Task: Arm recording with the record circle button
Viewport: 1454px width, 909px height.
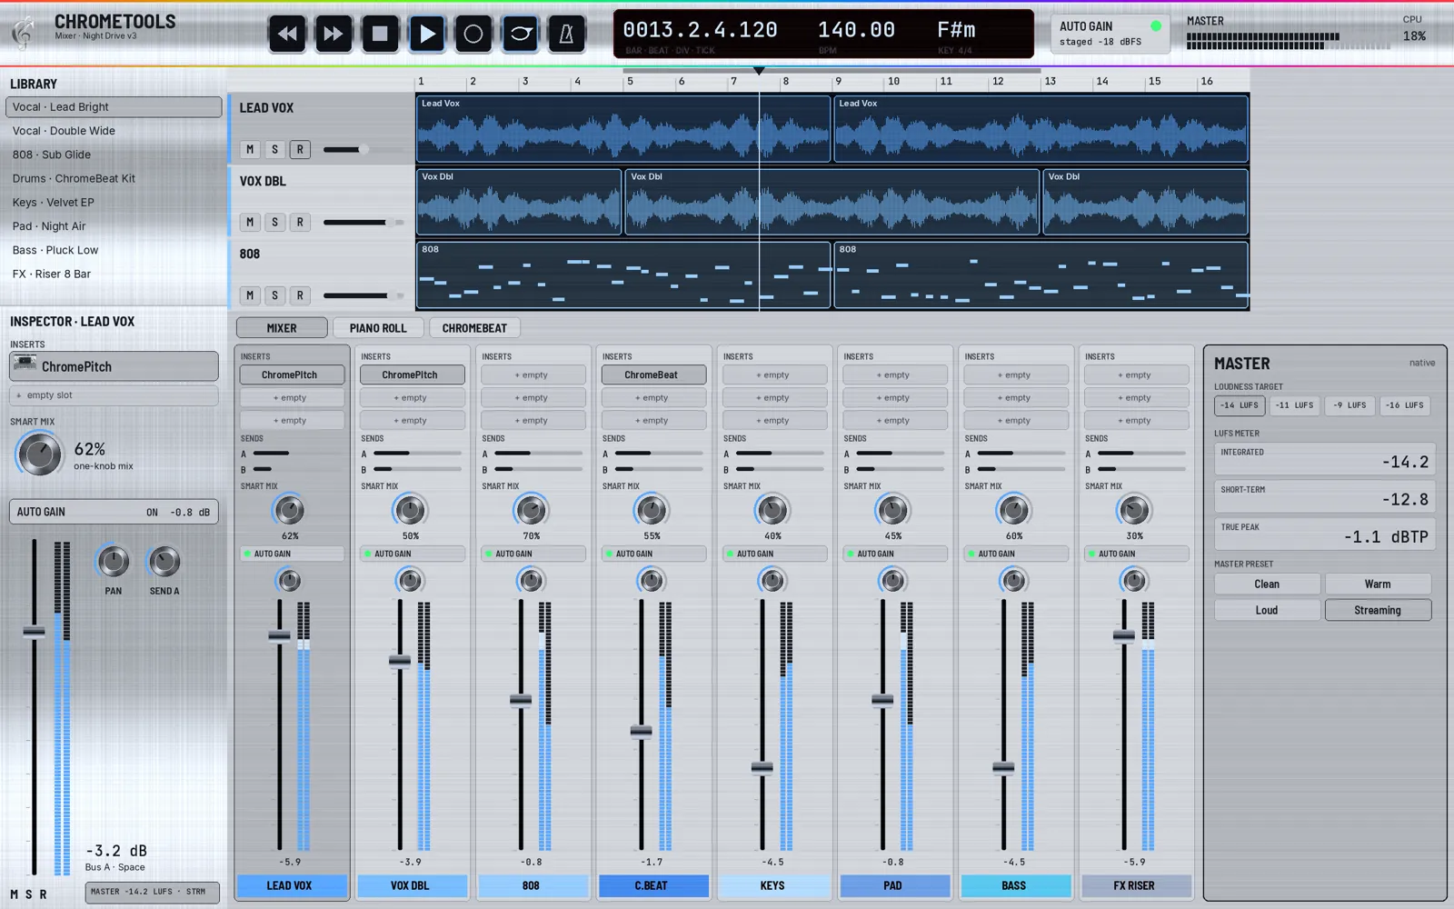Action: click(473, 35)
